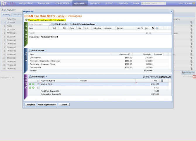This screenshot has width=196, height=141.
Task: Click the Make Appointment button
Action: [47, 104]
